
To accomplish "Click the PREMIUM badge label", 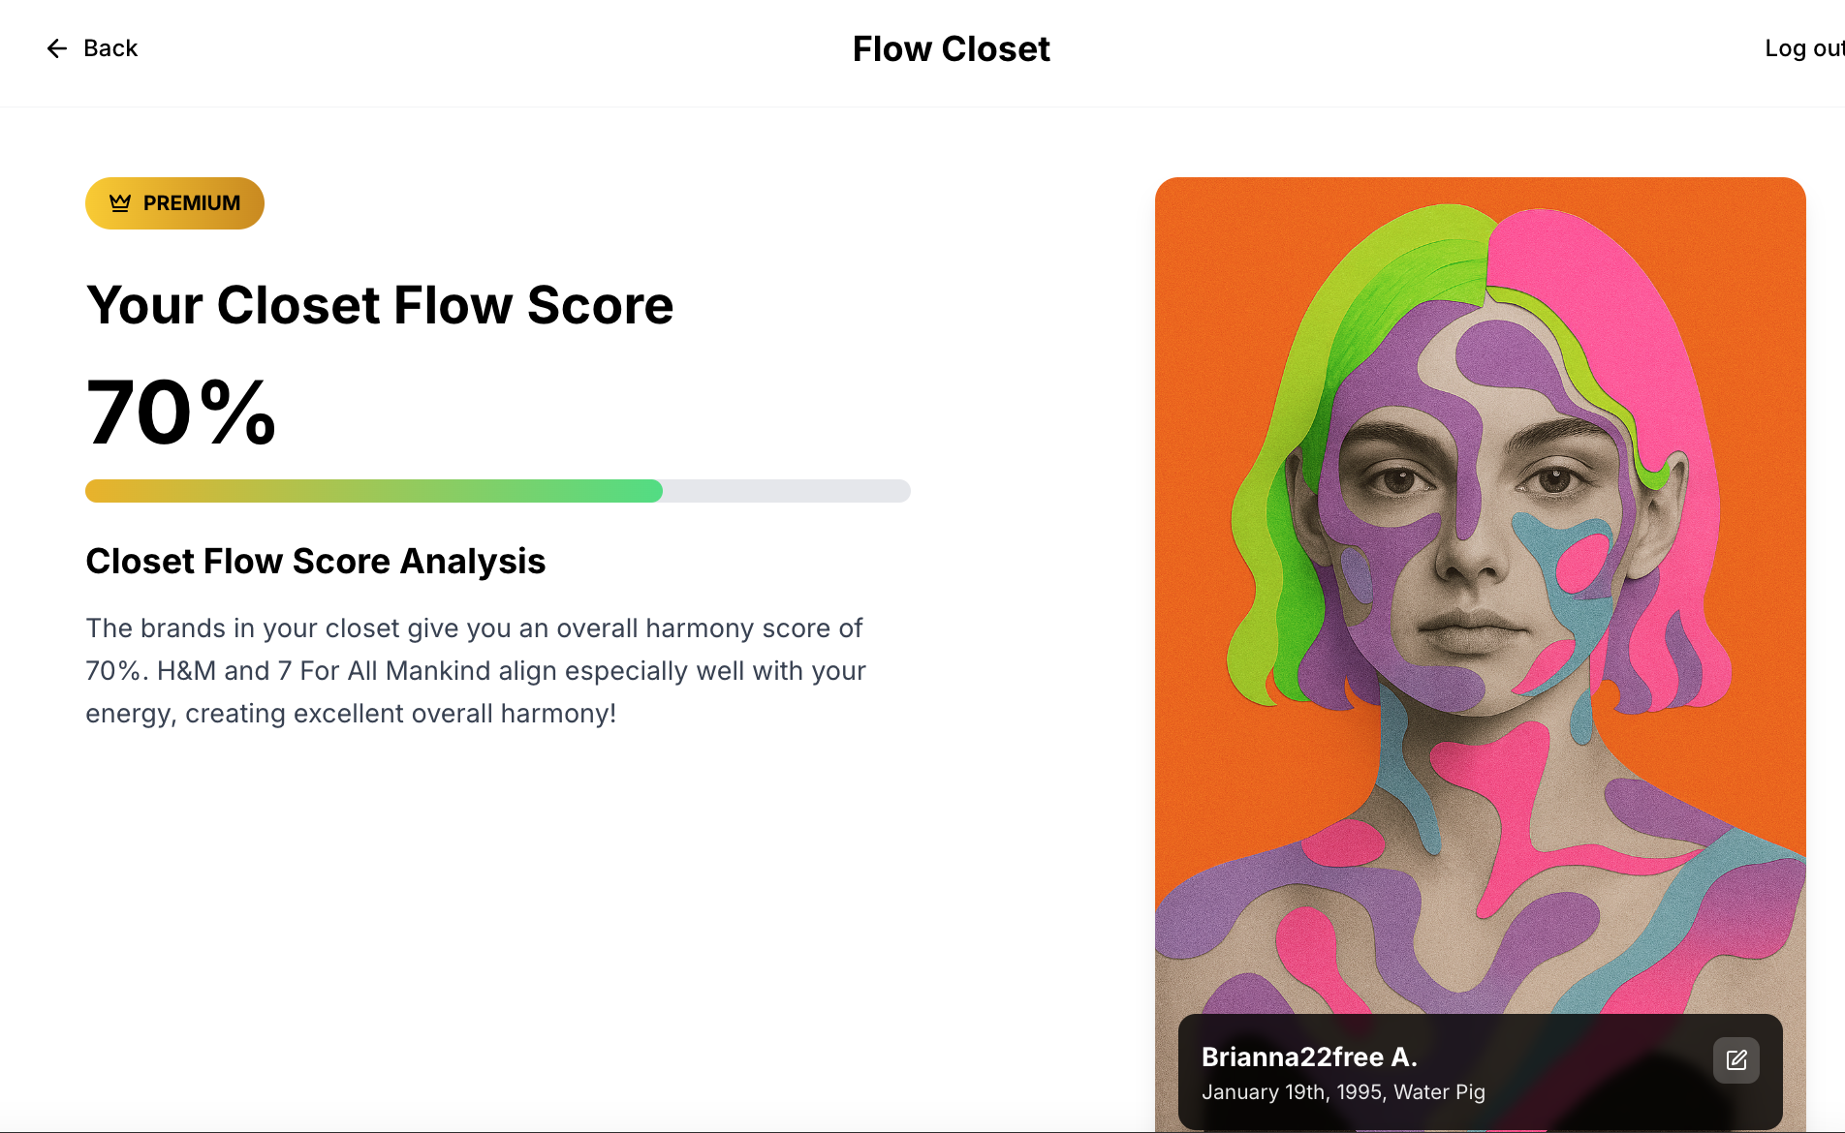I will click(191, 203).
